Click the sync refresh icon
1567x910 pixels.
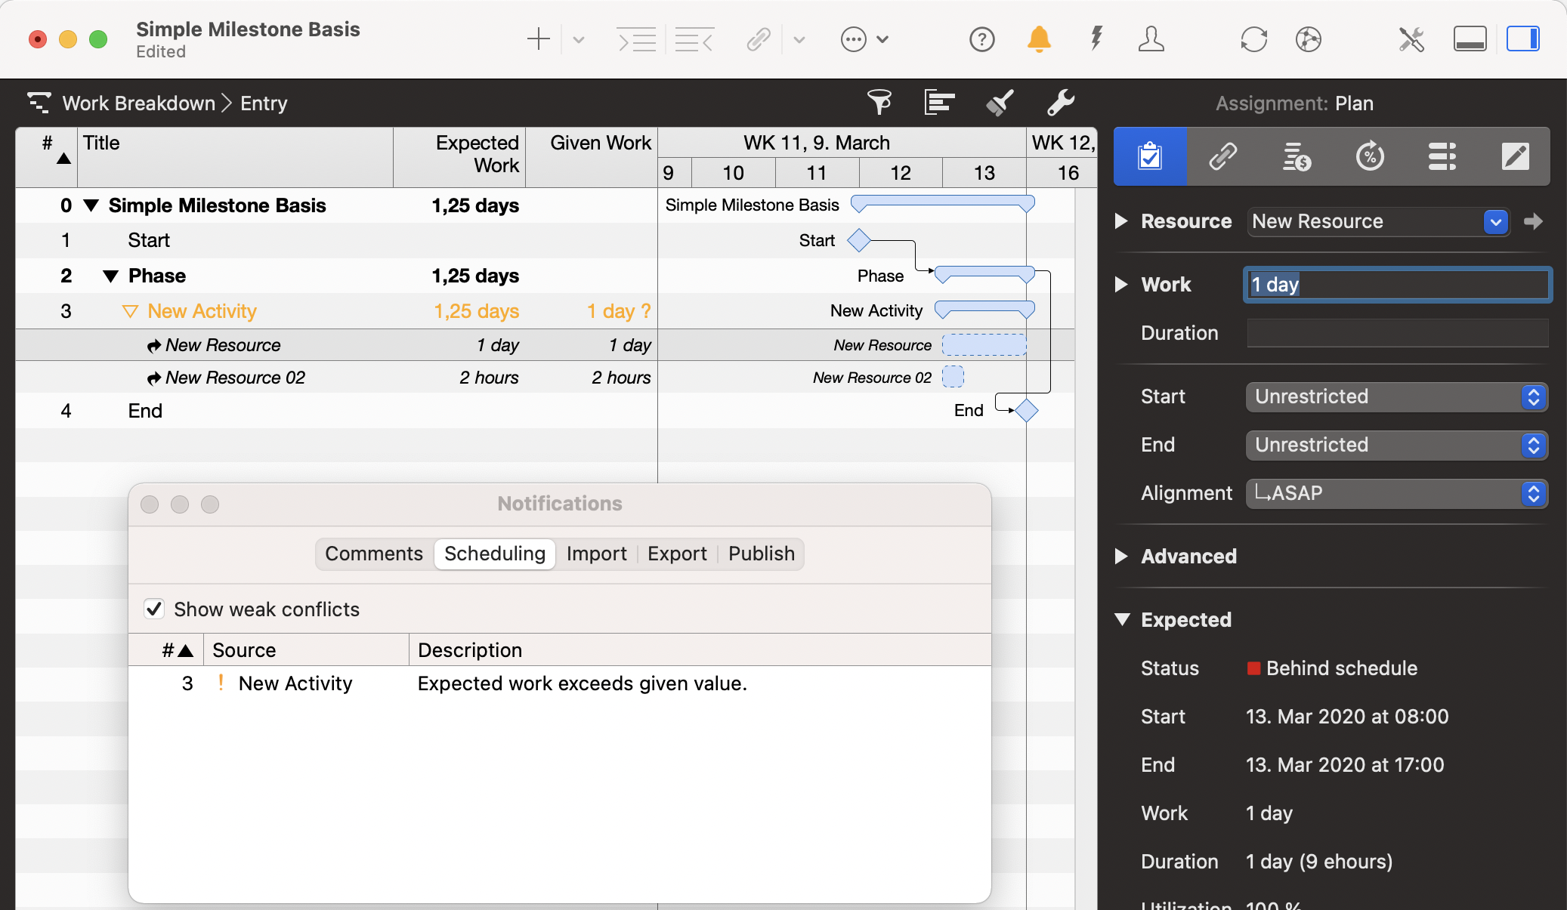click(x=1253, y=39)
